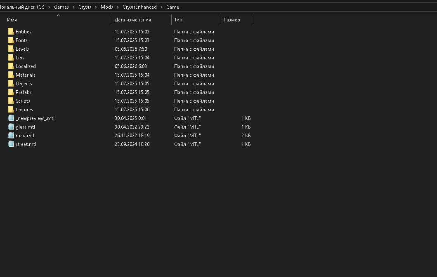This screenshot has height=277, width=437.
Task: Click the date 05.06.2026 7:50
Action: coord(131,49)
